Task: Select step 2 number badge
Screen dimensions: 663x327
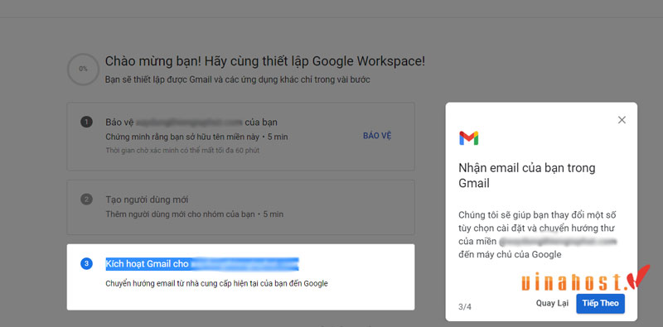Action: pyautogui.click(x=86, y=200)
